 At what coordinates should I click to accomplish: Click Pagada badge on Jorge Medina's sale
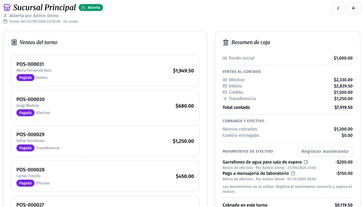coord(25,113)
